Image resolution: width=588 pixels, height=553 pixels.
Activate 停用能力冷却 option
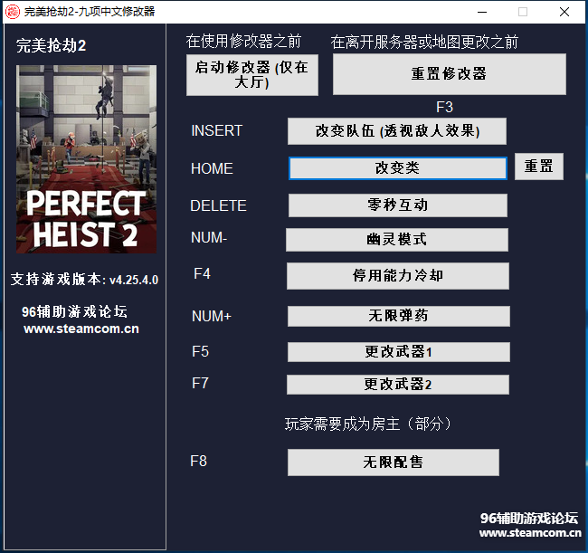coord(397,275)
